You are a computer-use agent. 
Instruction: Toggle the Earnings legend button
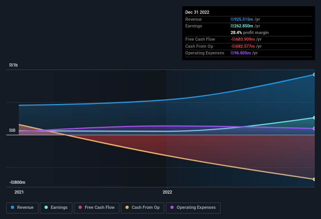[56, 208]
